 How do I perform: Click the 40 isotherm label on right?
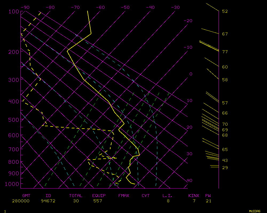189,181
